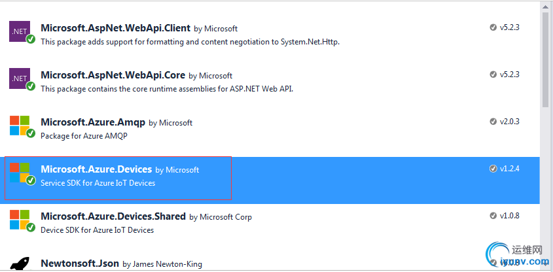
Task: Click the scrollbar track below the thumb
Action: 546,183
